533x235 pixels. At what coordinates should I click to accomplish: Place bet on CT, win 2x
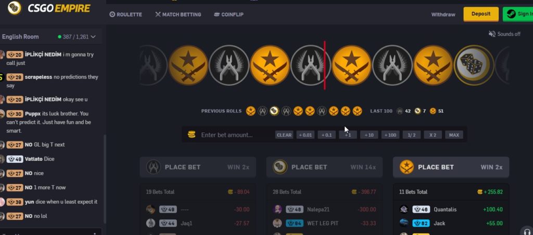[x=198, y=167]
